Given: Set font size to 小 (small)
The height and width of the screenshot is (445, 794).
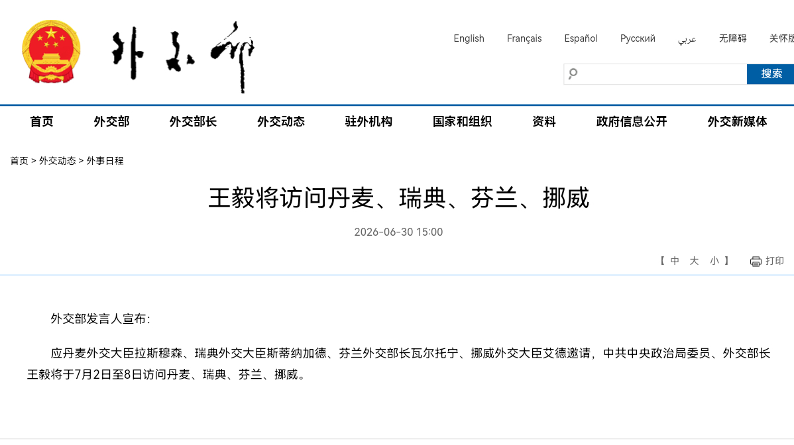Looking at the screenshot, I should tap(714, 261).
